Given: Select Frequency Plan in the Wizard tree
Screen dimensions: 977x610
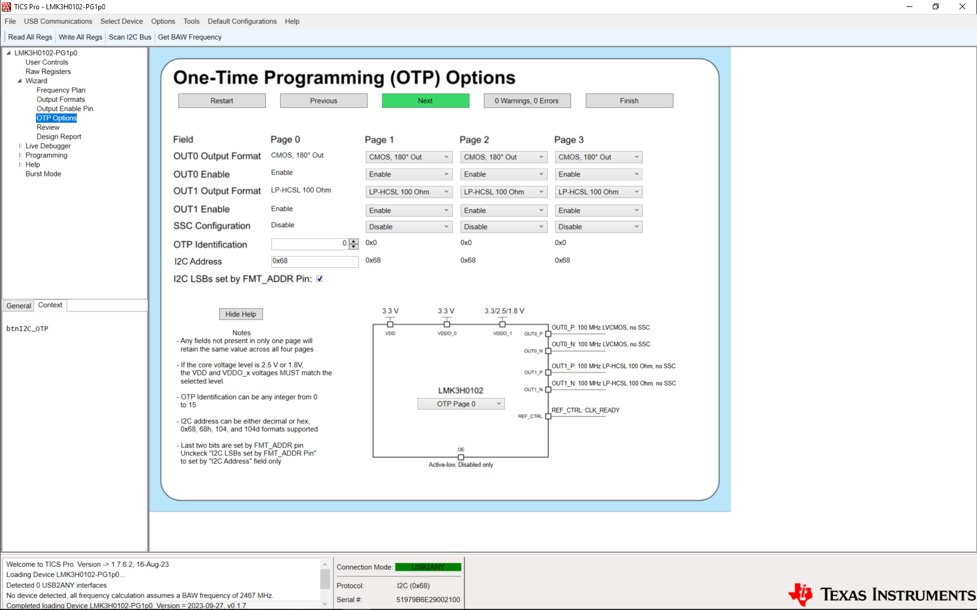Looking at the screenshot, I should 60,90.
